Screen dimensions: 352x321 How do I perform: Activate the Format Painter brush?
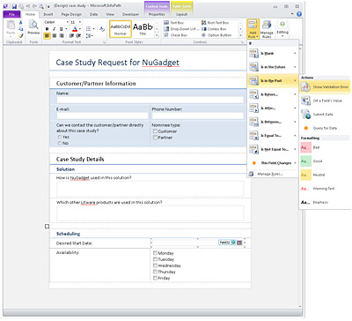[x=20, y=36]
